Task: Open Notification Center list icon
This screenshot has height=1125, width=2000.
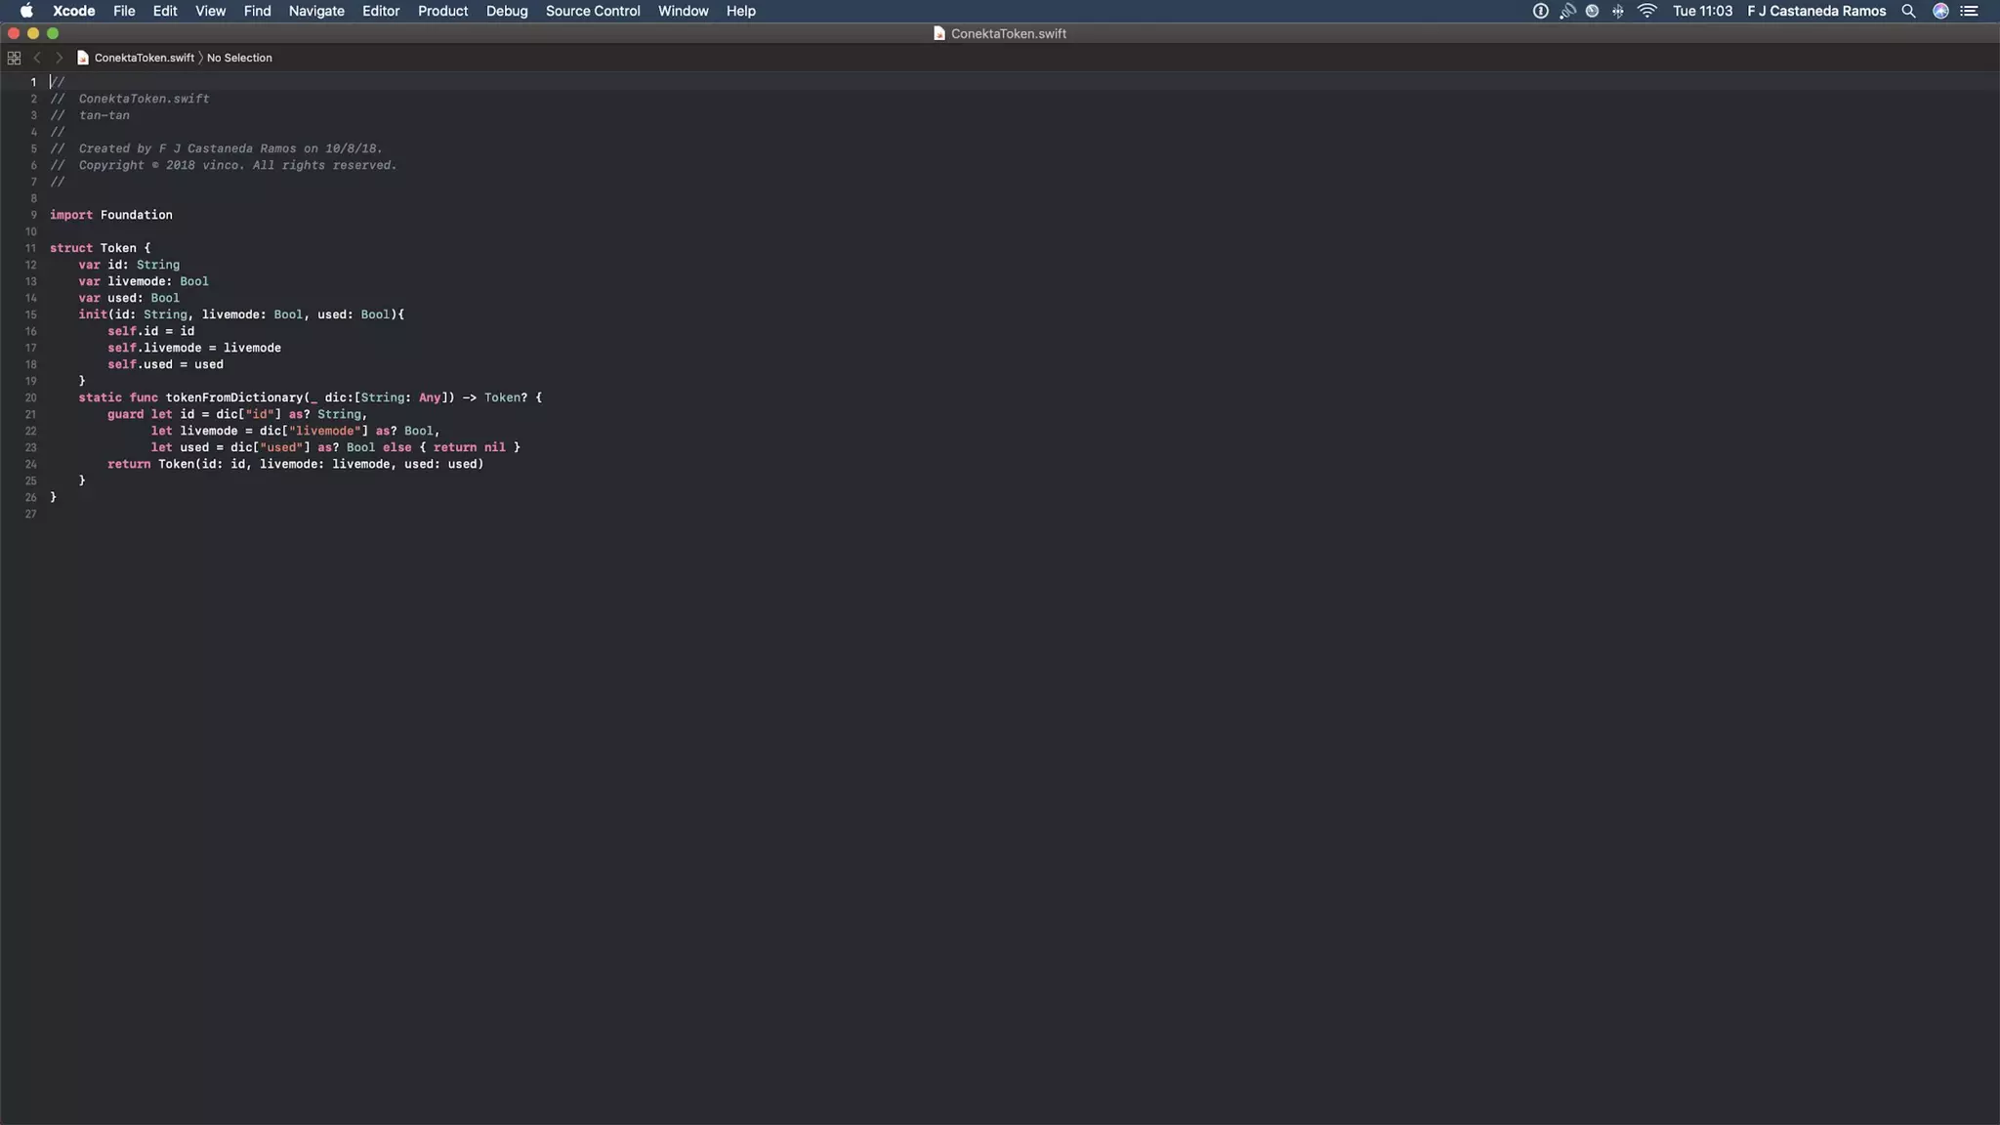Action: [1970, 11]
